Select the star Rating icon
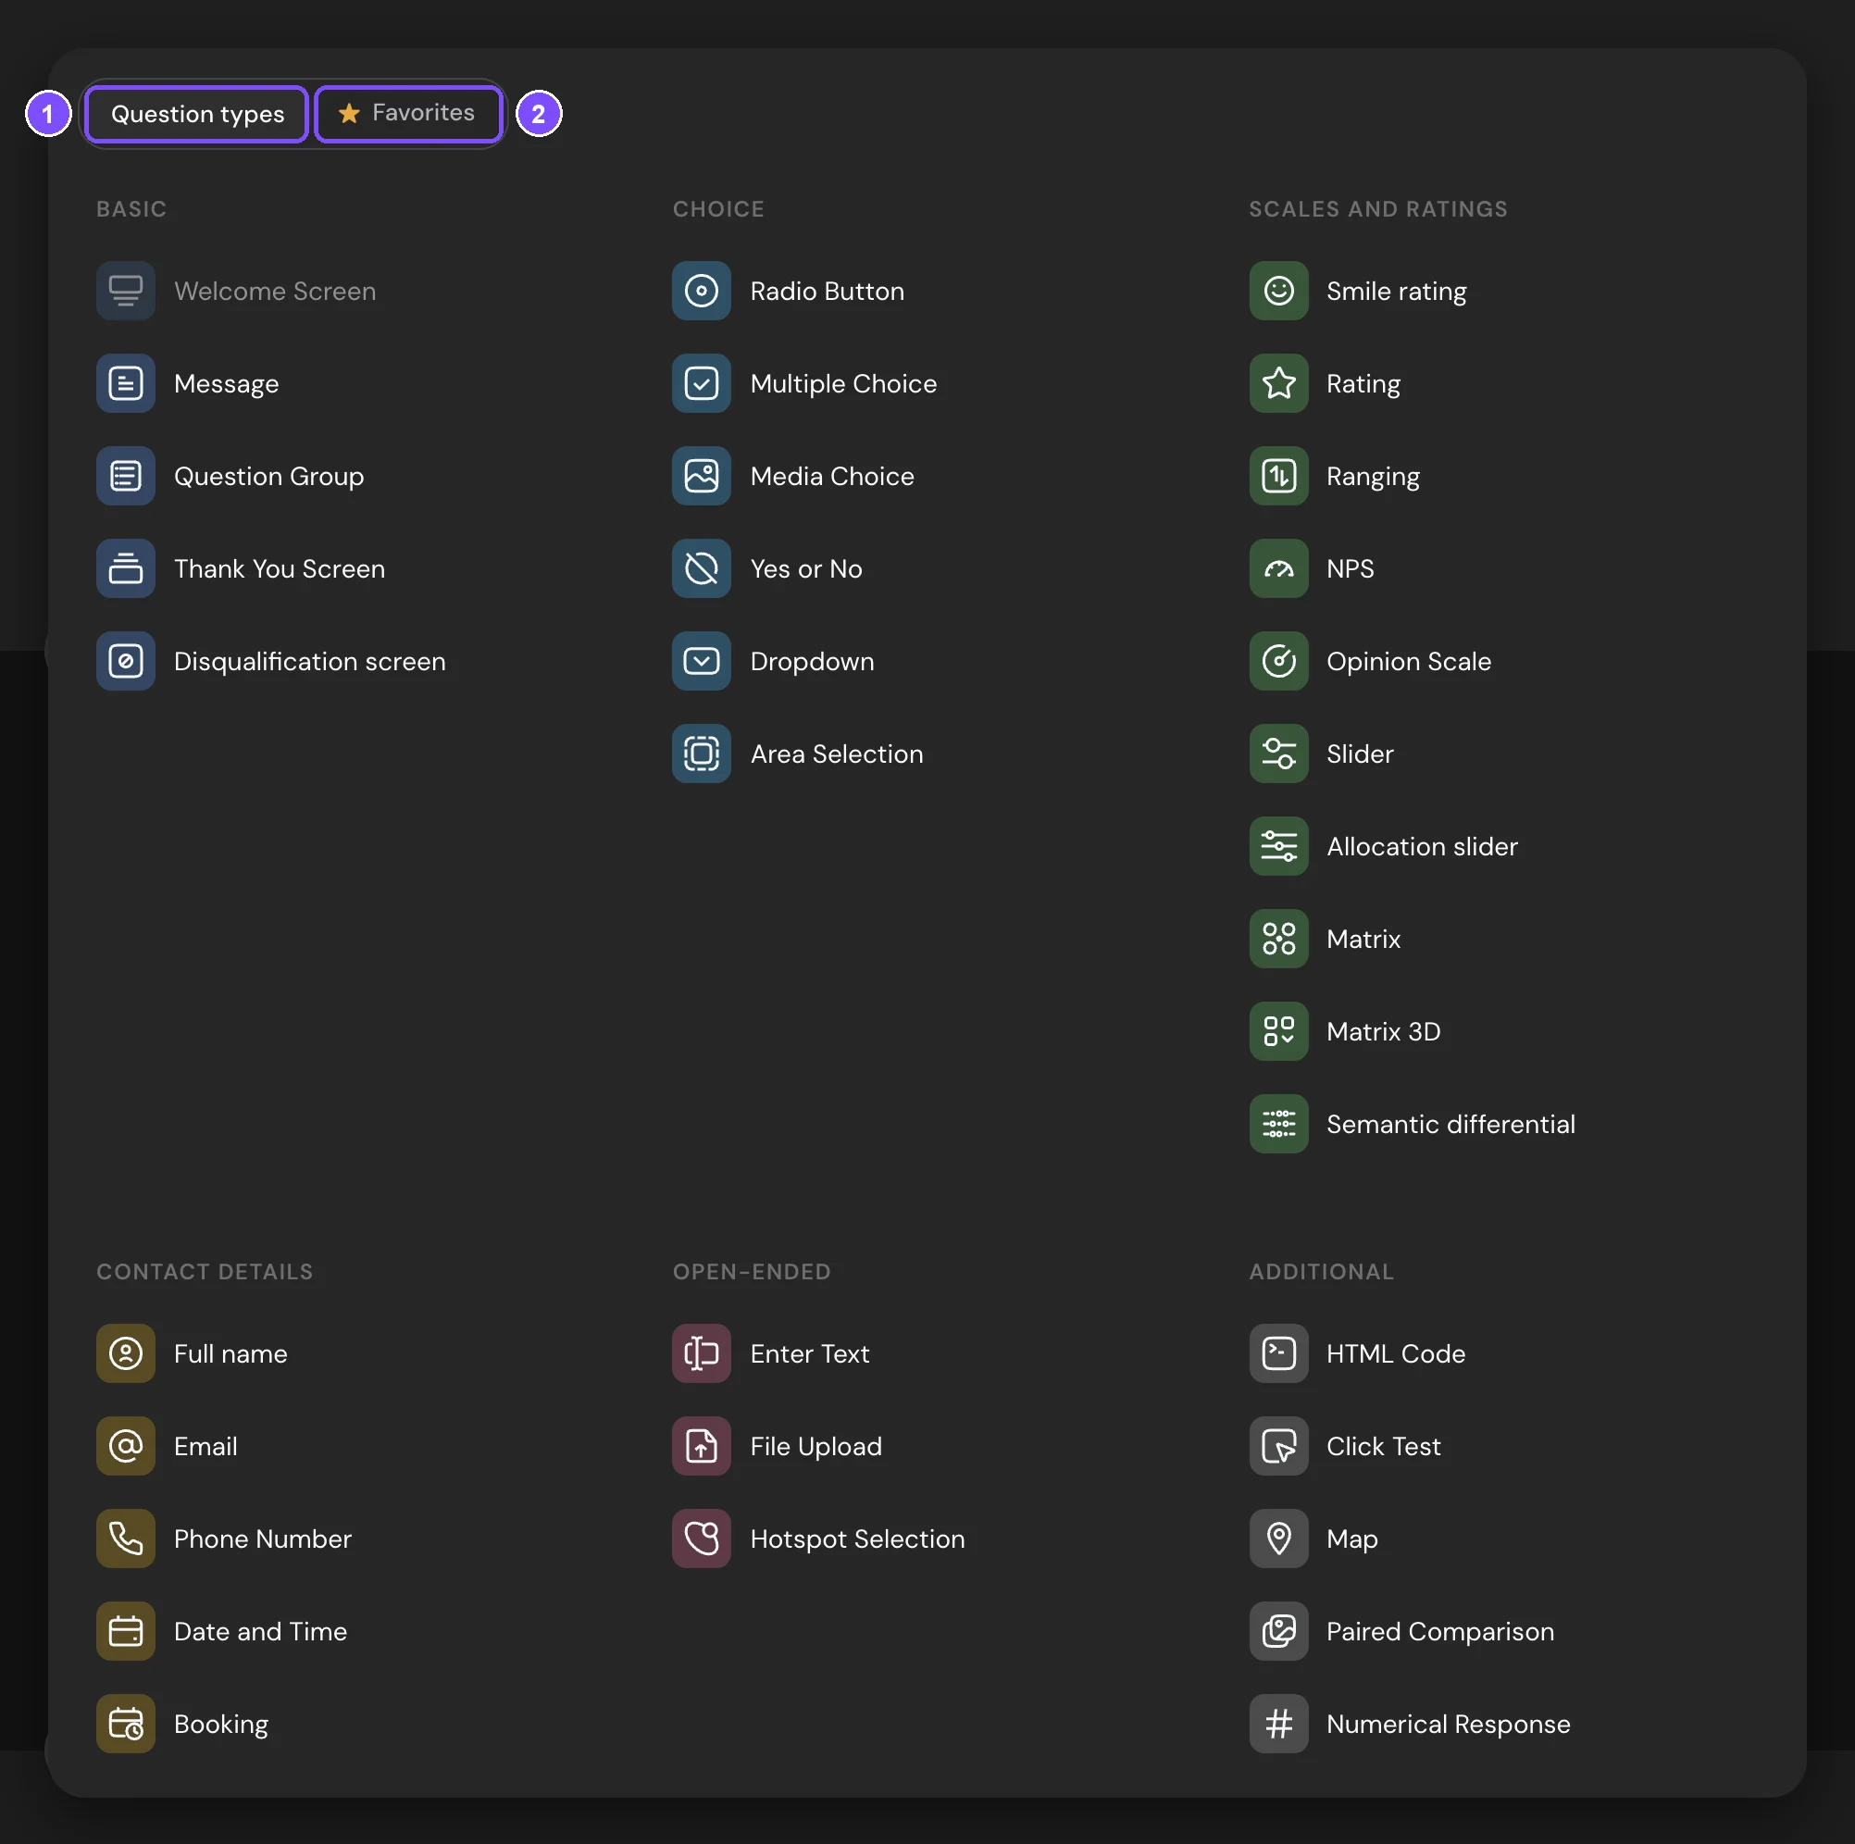The height and width of the screenshot is (1844, 1855). coord(1279,383)
